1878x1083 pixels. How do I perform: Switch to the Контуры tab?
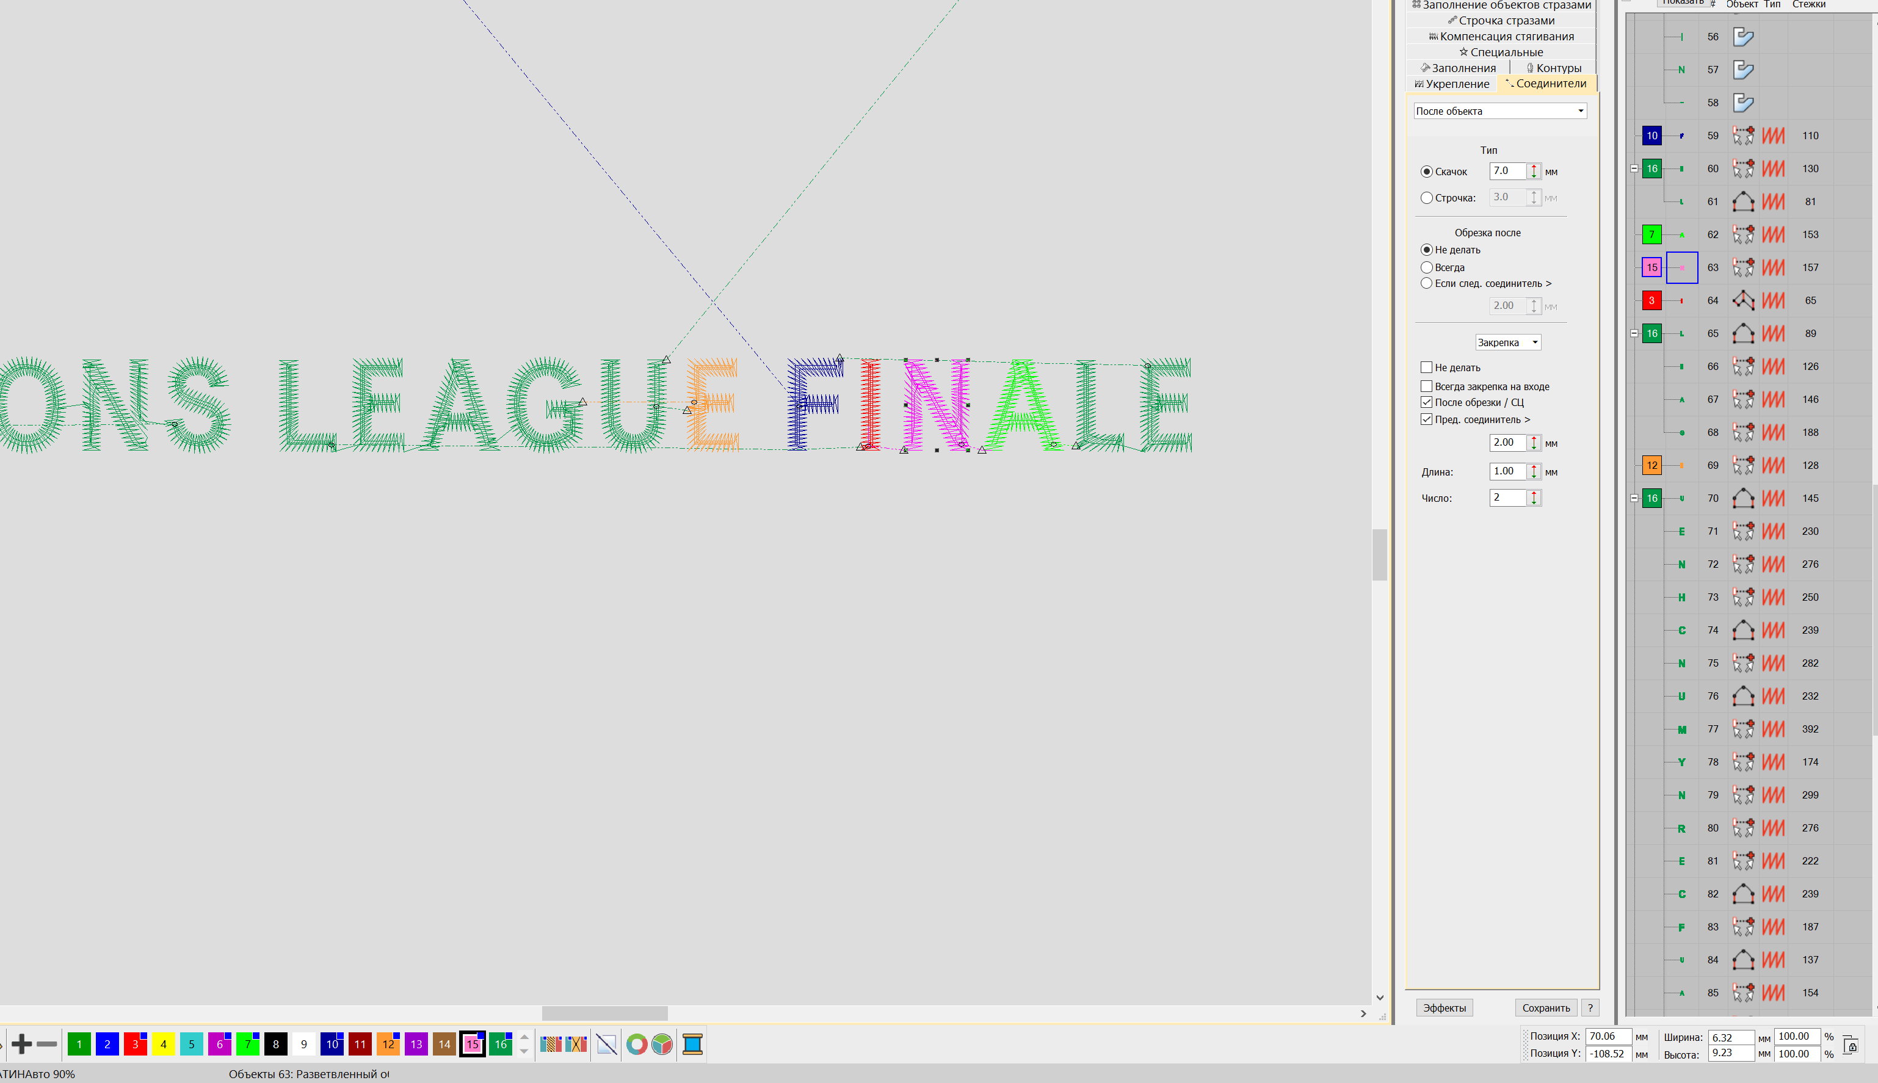tap(1554, 68)
